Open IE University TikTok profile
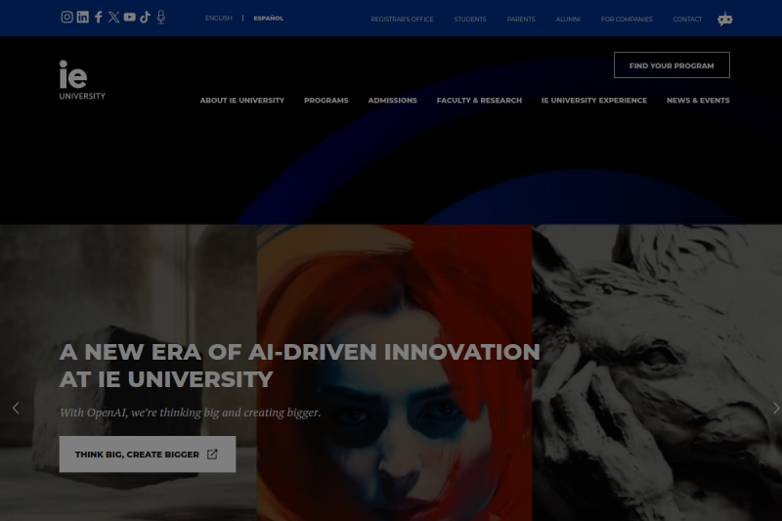The width and height of the screenshot is (782, 521). tap(145, 17)
